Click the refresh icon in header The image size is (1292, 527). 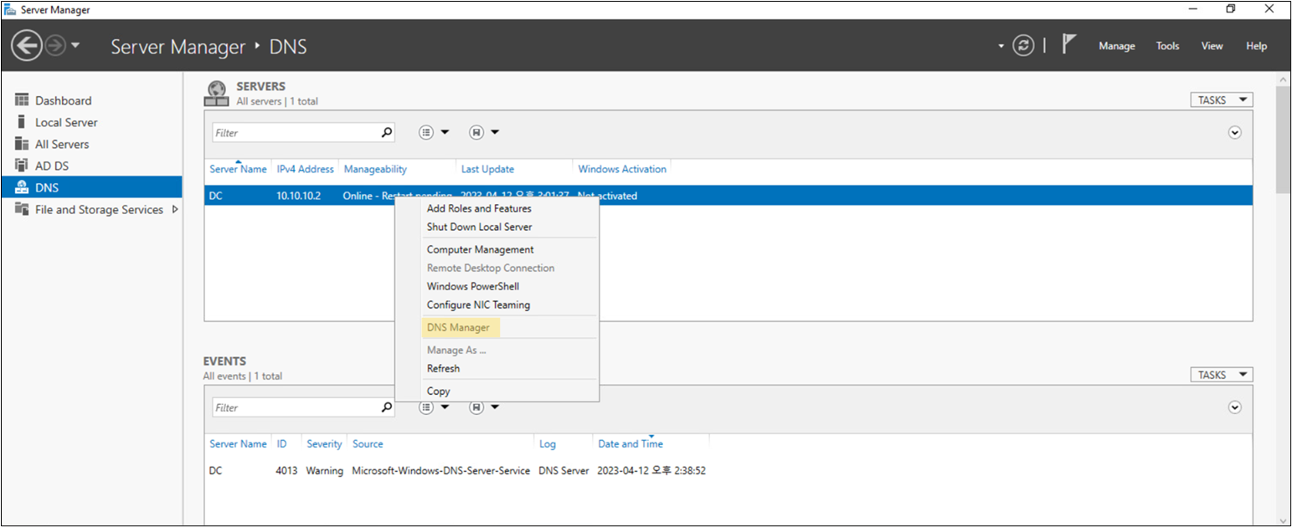coord(1023,46)
